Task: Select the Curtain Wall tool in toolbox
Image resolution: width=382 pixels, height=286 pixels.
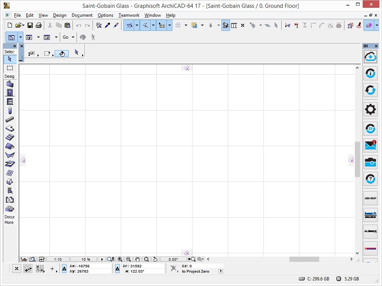Action: point(10,173)
